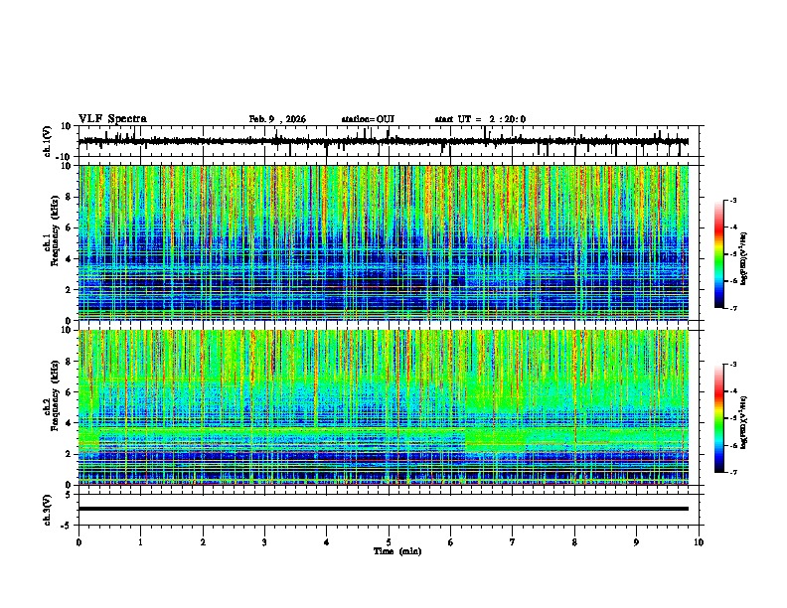Click time axis tick label "5"
This screenshot has height=608, width=787.
(x=389, y=542)
